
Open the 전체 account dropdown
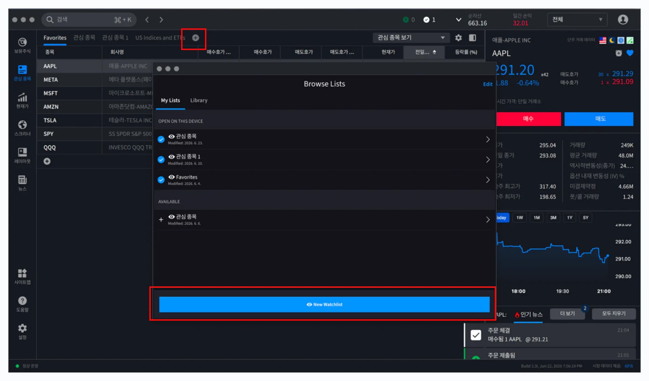pyautogui.click(x=577, y=20)
